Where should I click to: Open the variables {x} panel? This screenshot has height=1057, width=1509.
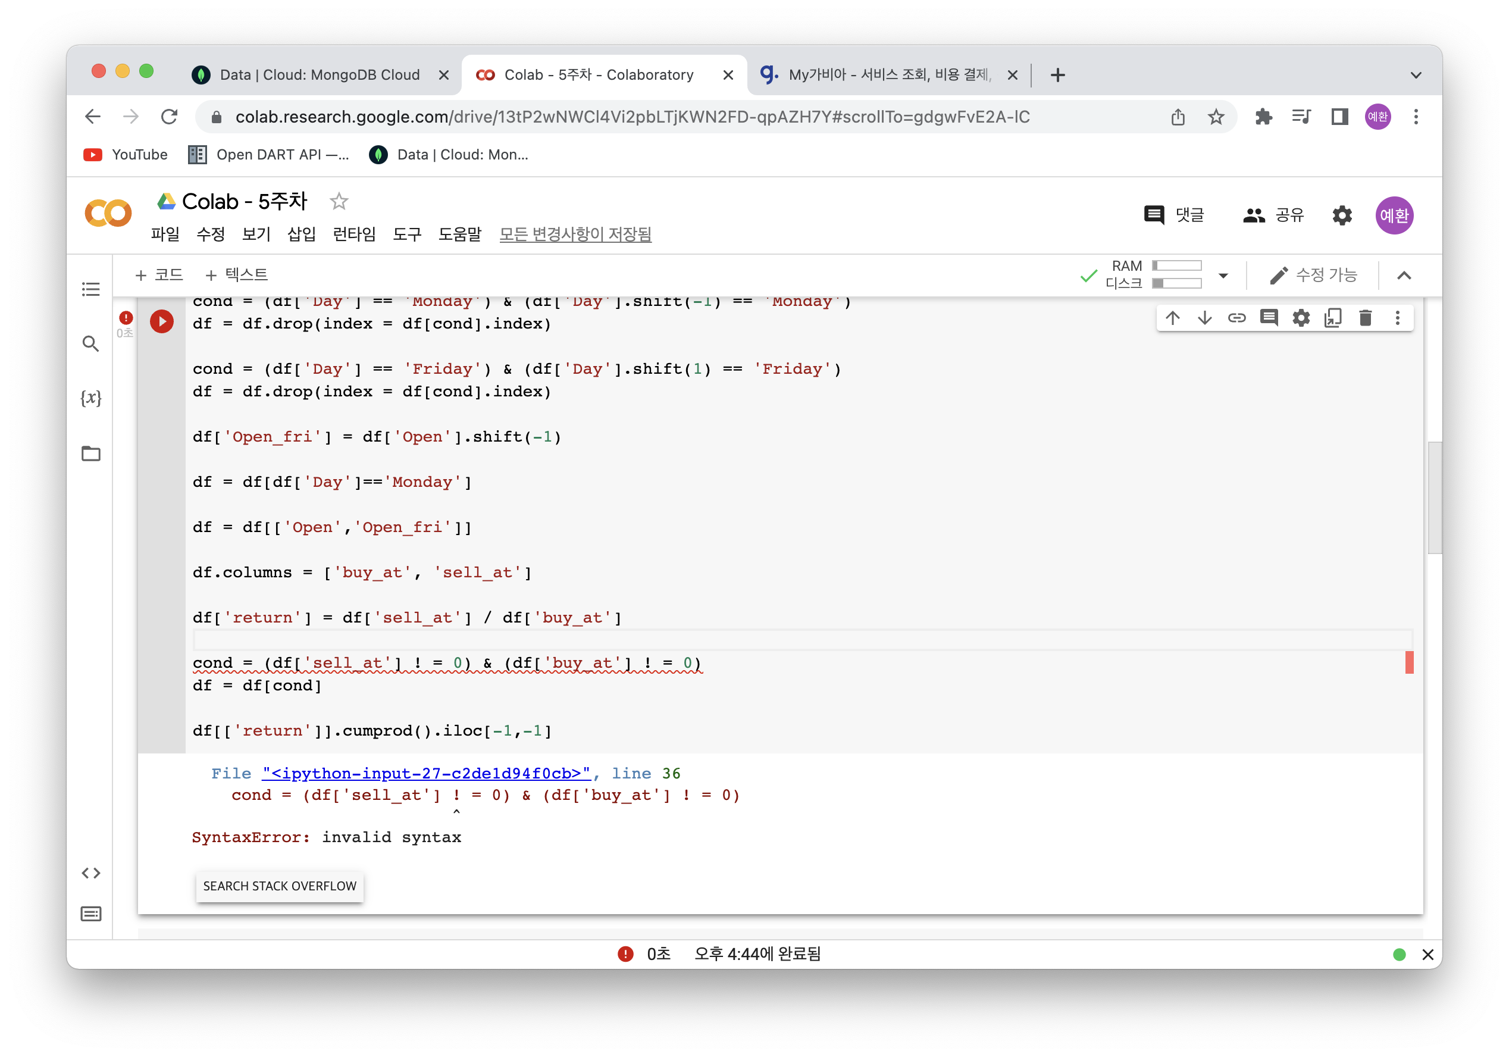90,398
